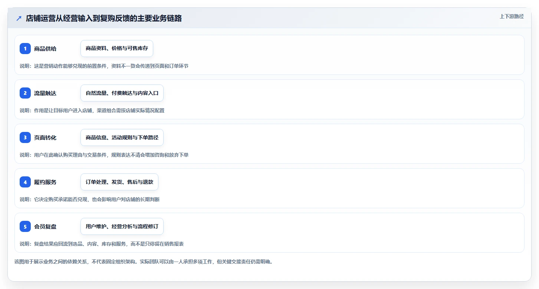
Task: Click the 页面转化 step title
Action: click(x=45, y=137)
